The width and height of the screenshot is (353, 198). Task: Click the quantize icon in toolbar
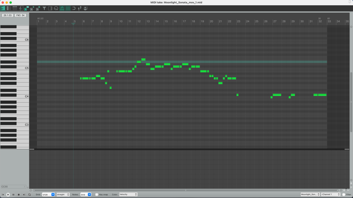tap(56, 8)
